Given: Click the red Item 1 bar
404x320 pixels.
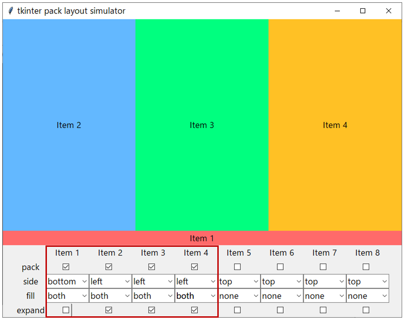Looking at the screenshot, I should [202, 238].
